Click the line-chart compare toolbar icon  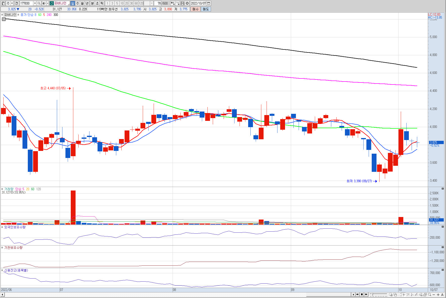tap(178, 3)
